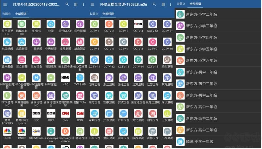
Task: Click playlist title 纯境外频道20200413
Action: [x=36, y=5]
